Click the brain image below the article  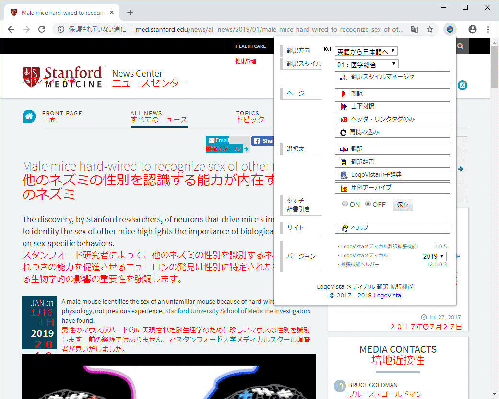169,376
